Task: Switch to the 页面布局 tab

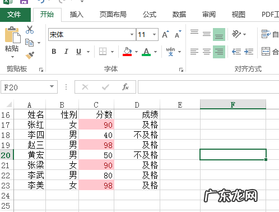Action: (113, 15)
